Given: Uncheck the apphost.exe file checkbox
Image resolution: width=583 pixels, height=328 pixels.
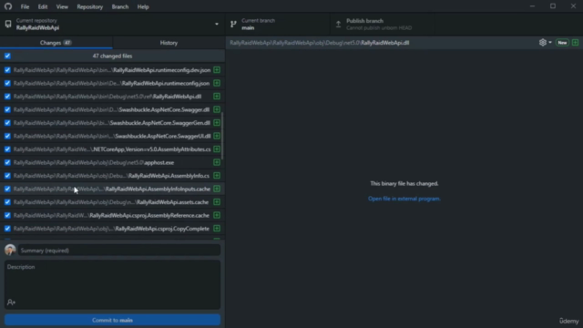Looking at the screenshot, I should (x=7, y=162).
